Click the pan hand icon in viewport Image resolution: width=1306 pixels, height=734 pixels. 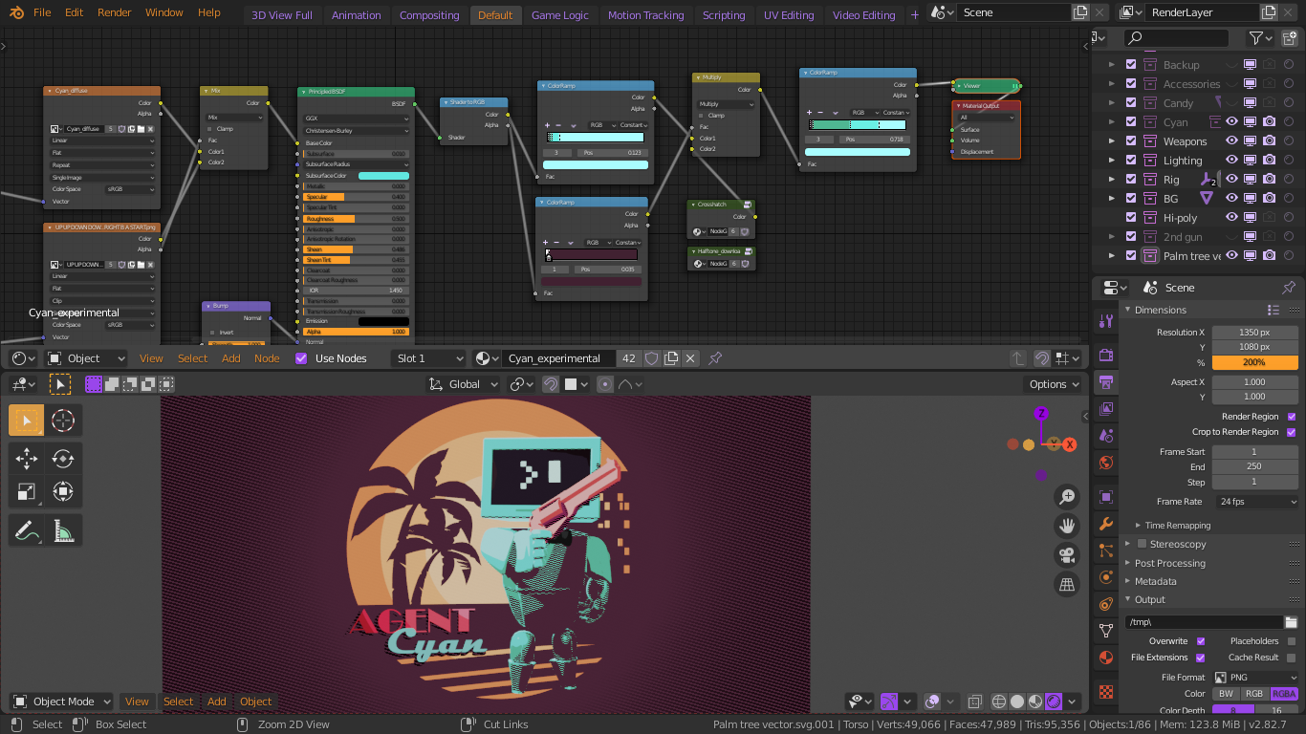1067,526
